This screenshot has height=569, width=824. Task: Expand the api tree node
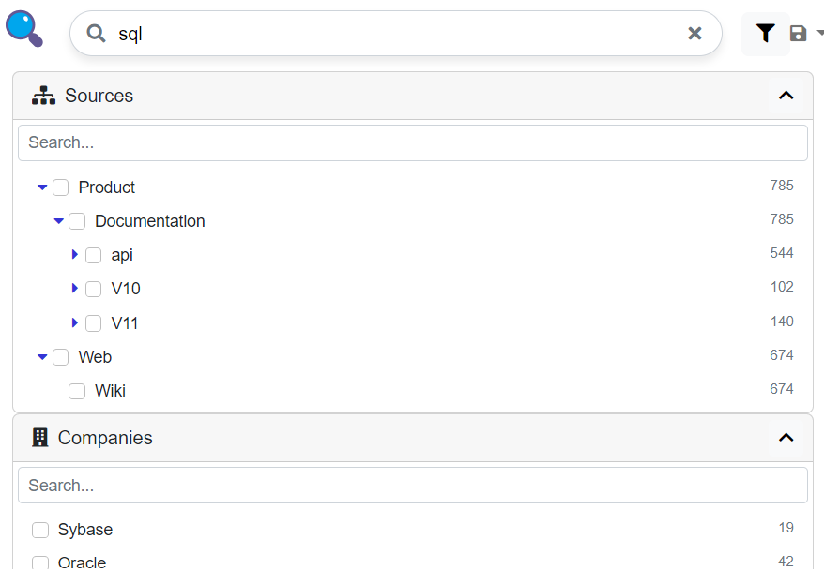point(75,255)
